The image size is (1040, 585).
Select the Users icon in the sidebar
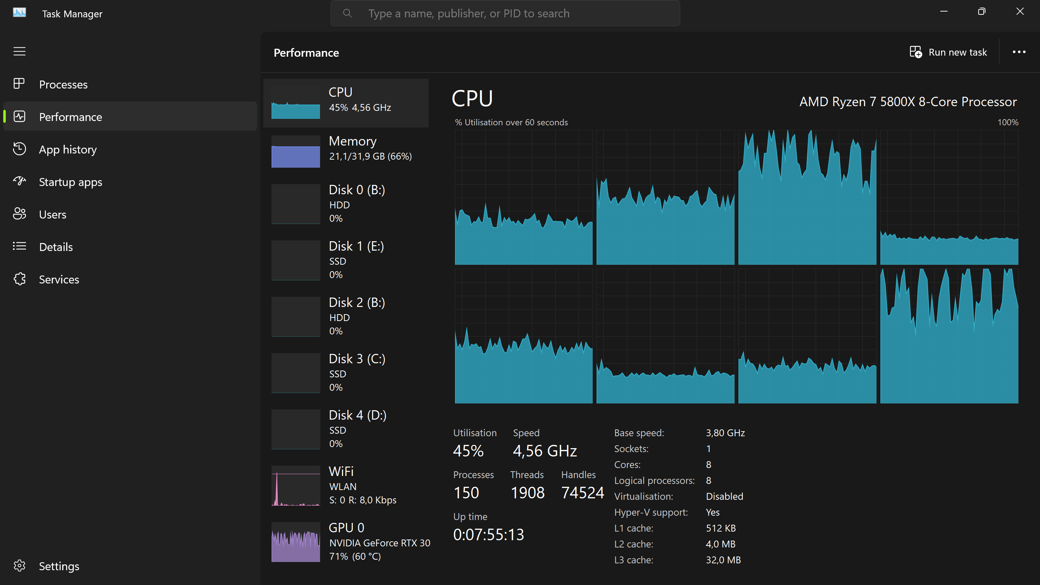pos(19,214)
